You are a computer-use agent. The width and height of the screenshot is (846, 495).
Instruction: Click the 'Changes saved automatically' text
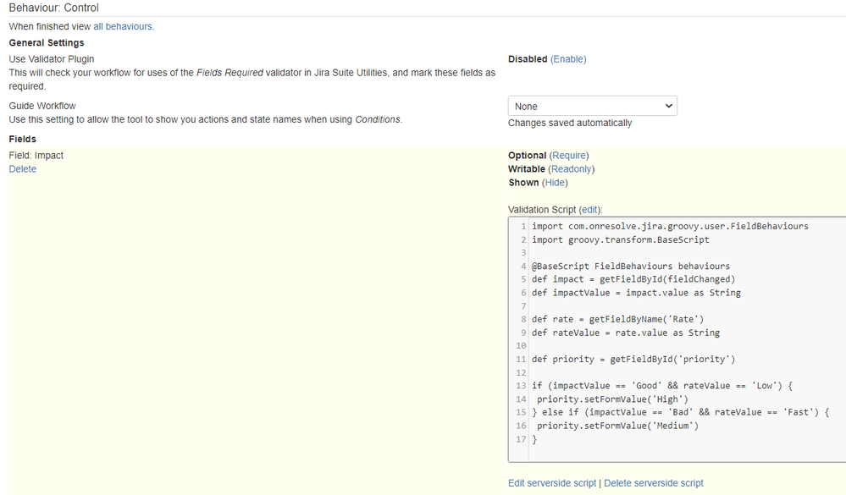click(x=570, y=123)
